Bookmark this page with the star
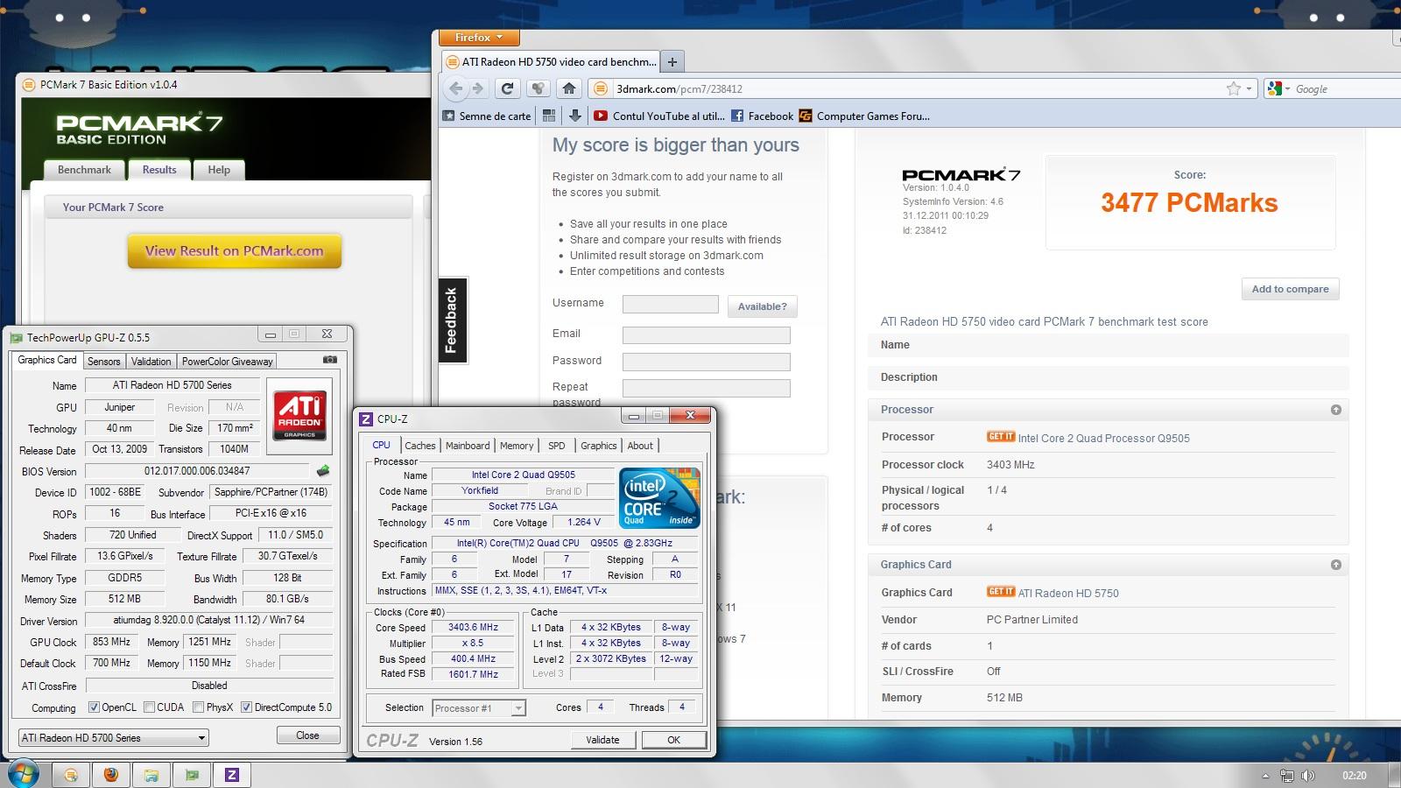Screen dimensions: 1401x788 tap(1234, 88)
